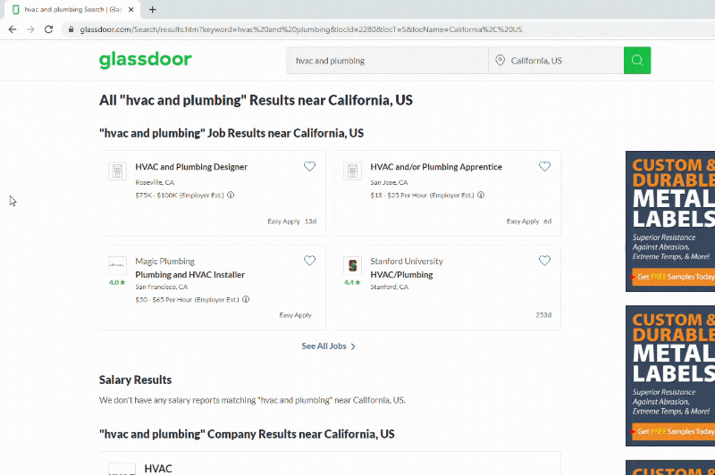Click Stanford University logo thumbnail
This screenshot has width=715, height=475.
click(352, 265)
